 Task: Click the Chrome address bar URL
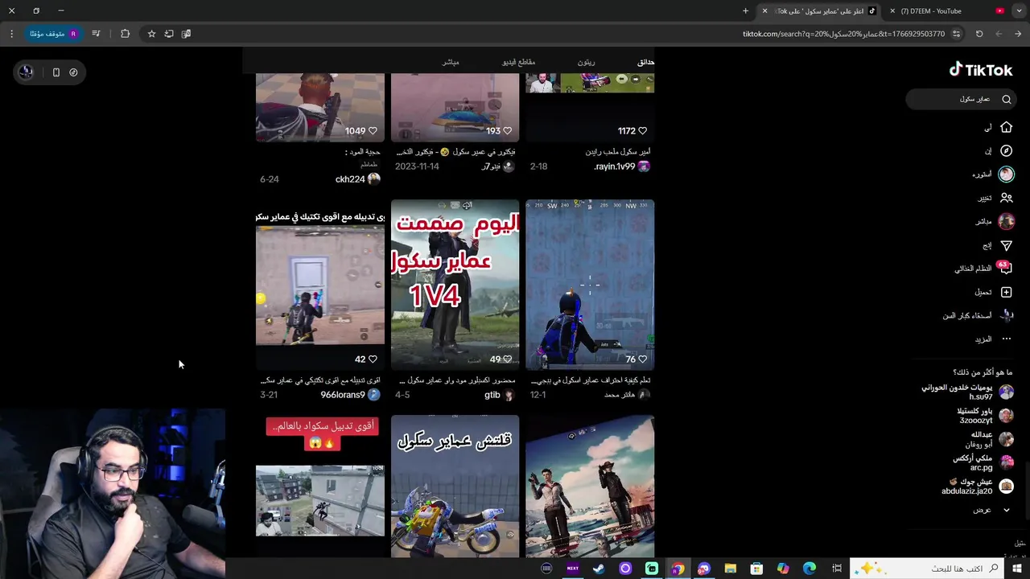tap(843, 34)
